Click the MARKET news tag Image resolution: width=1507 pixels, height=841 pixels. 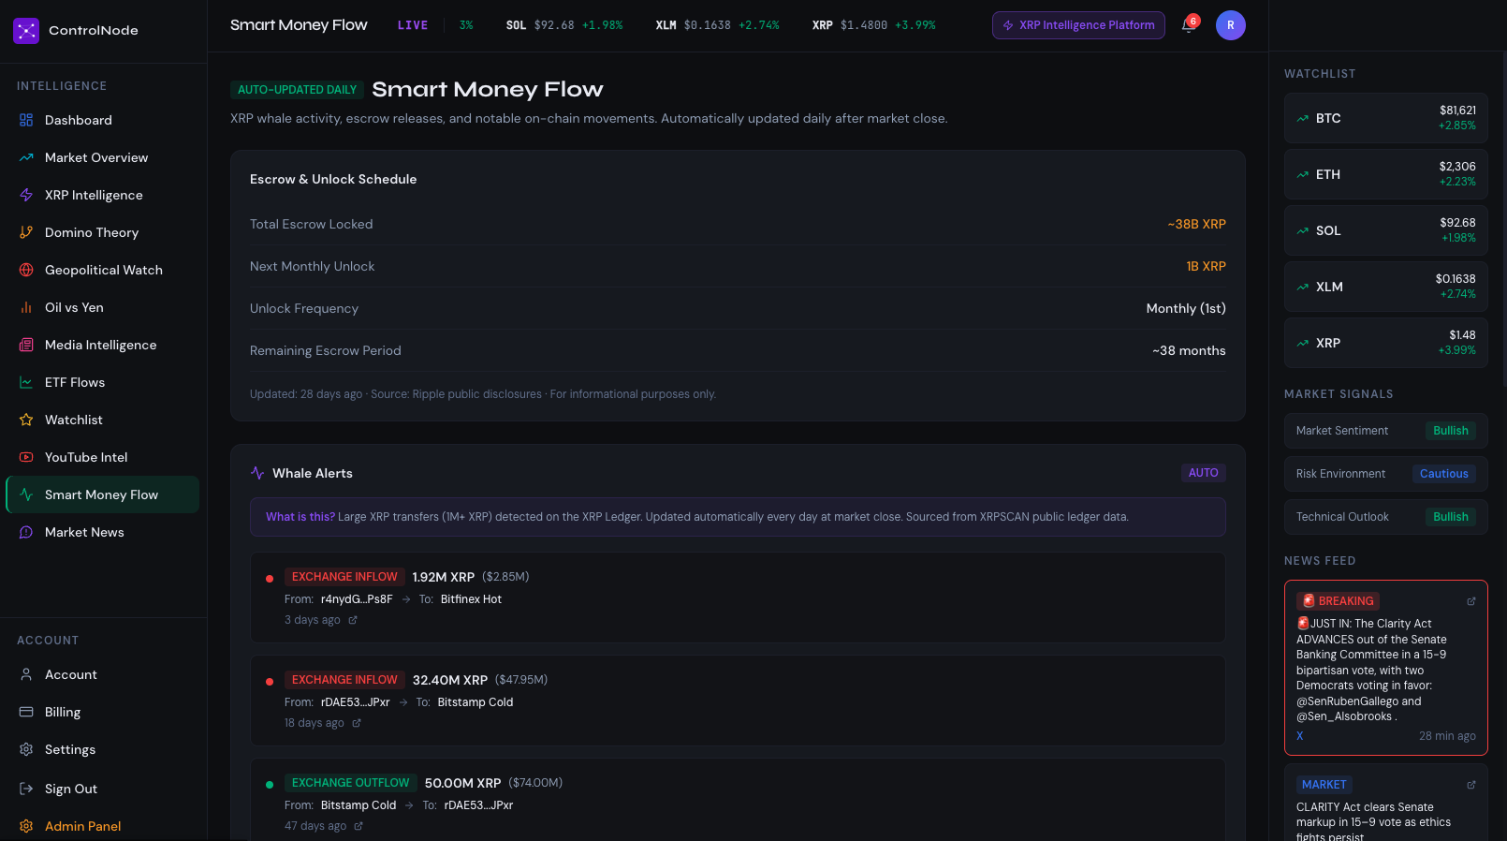click(1324, 785)
